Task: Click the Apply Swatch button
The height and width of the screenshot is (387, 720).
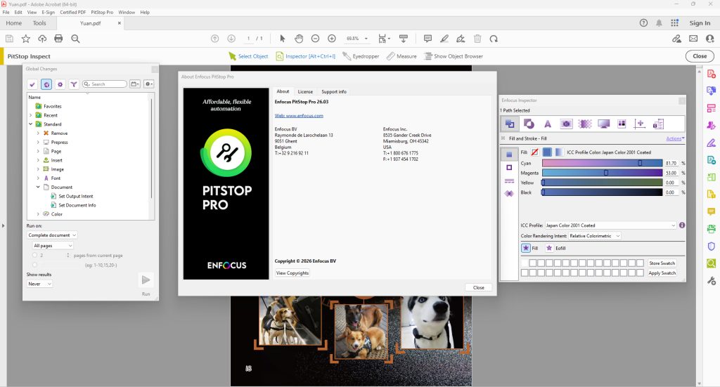Action: (662, 273)
